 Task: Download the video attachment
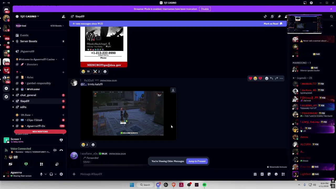pyautogui.click(x=173, y=90)
